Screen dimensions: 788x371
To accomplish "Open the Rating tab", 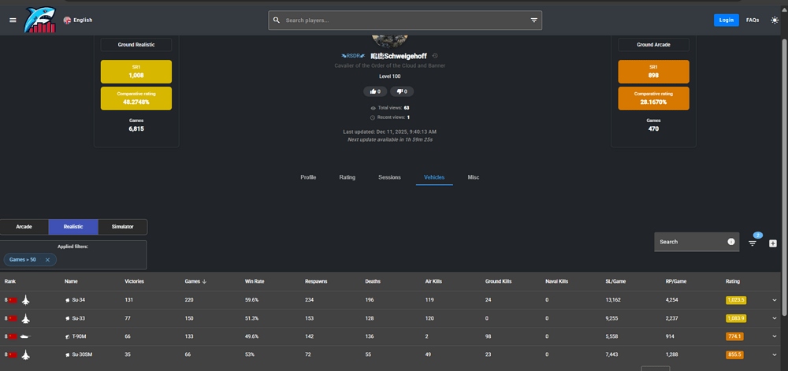I will click(347, 178).
